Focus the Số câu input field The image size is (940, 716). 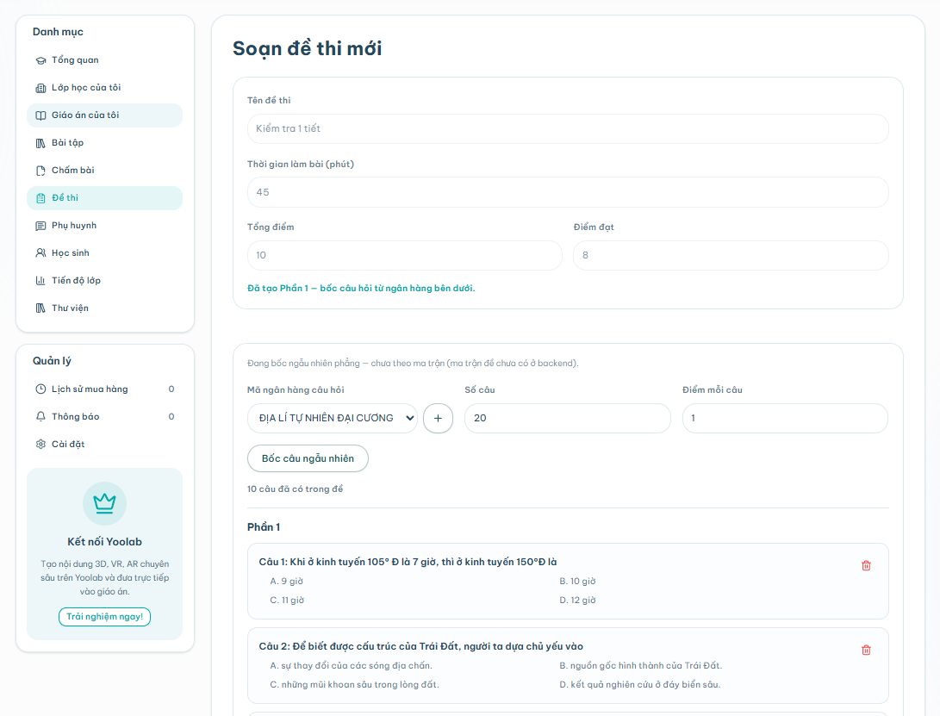coord(568,418)
